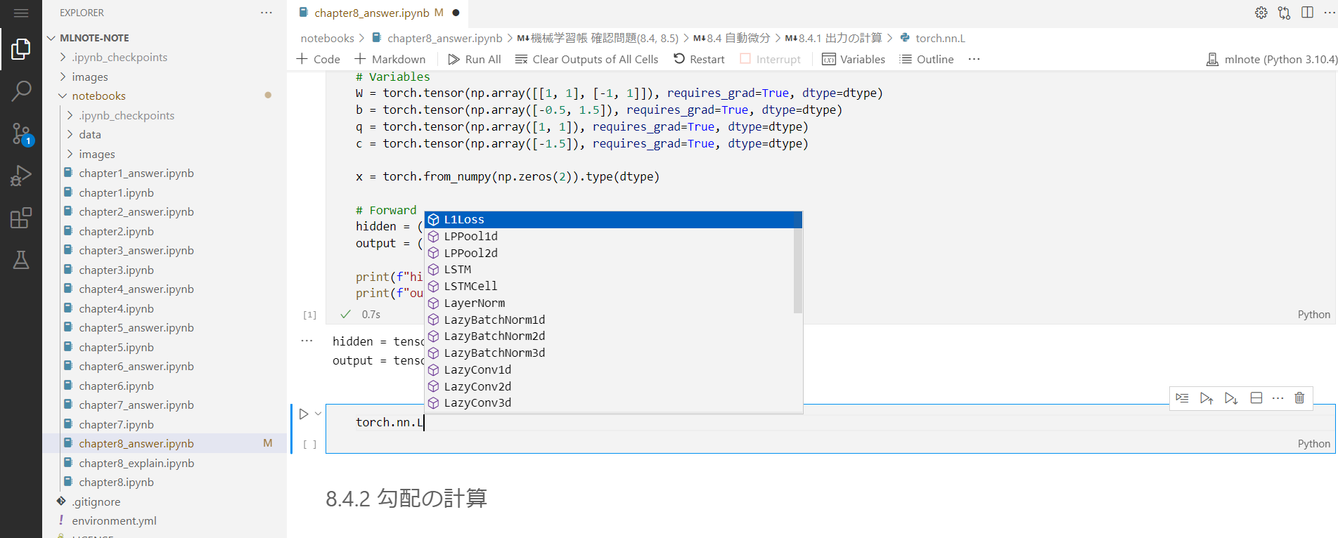Open the notebook Outline
The width and height of the screenshot is (1338, 538).
click(927, 59)
